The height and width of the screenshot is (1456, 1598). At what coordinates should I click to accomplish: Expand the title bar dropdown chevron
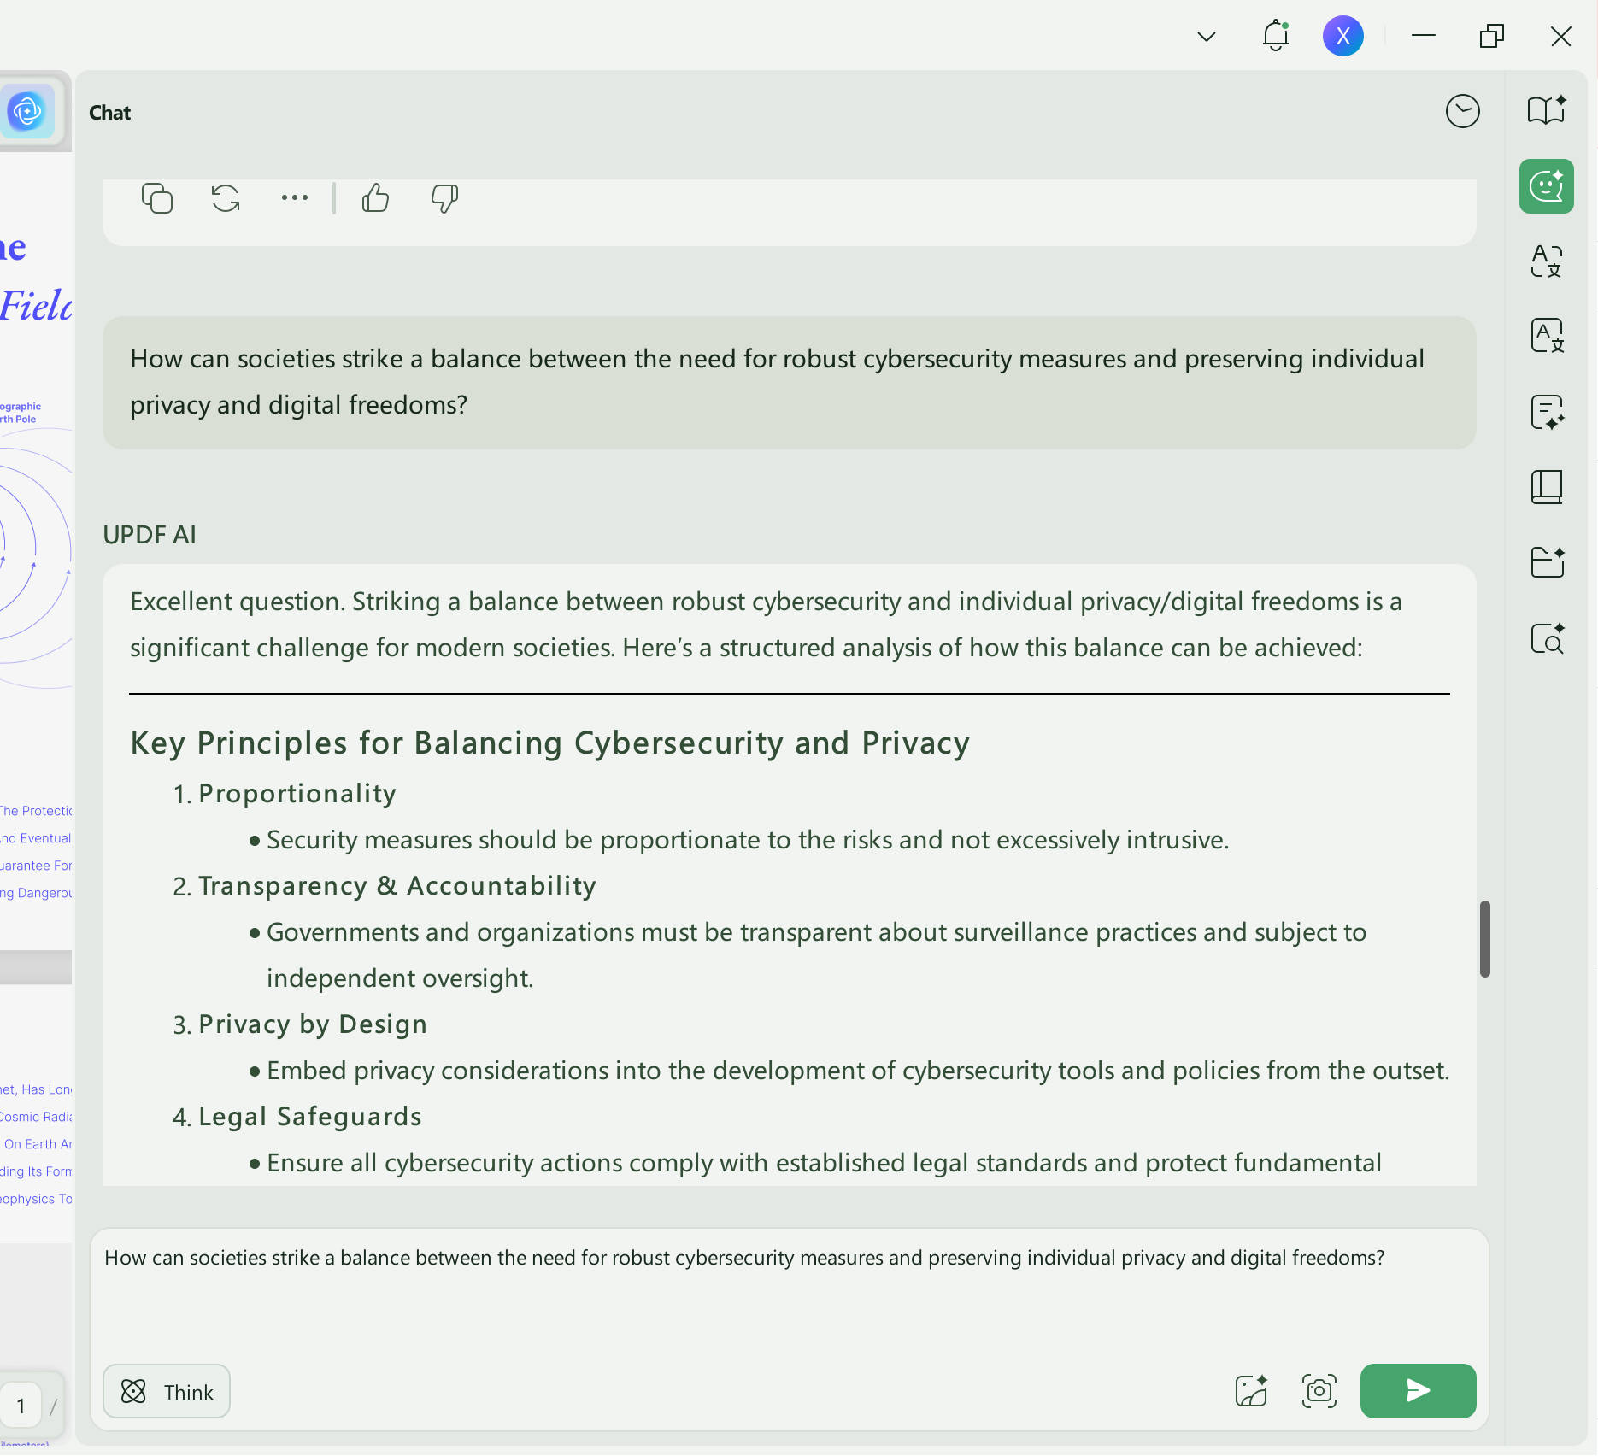(x=1207, y=36)
